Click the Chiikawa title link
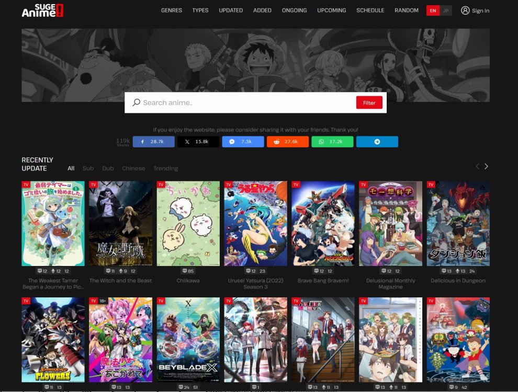This screenshot has width=518, height=392. (x=188, y=281)
